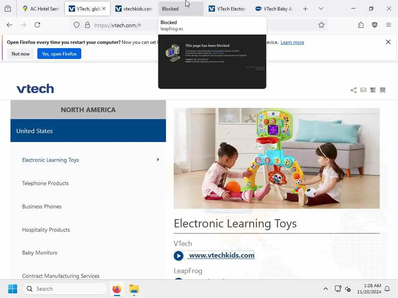Click the vtech logo

tap(35, 89)
